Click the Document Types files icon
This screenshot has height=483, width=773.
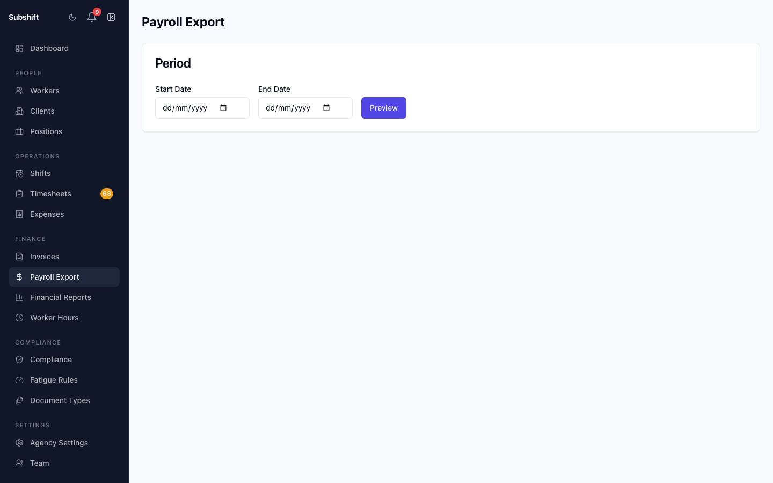coord(19,400)
